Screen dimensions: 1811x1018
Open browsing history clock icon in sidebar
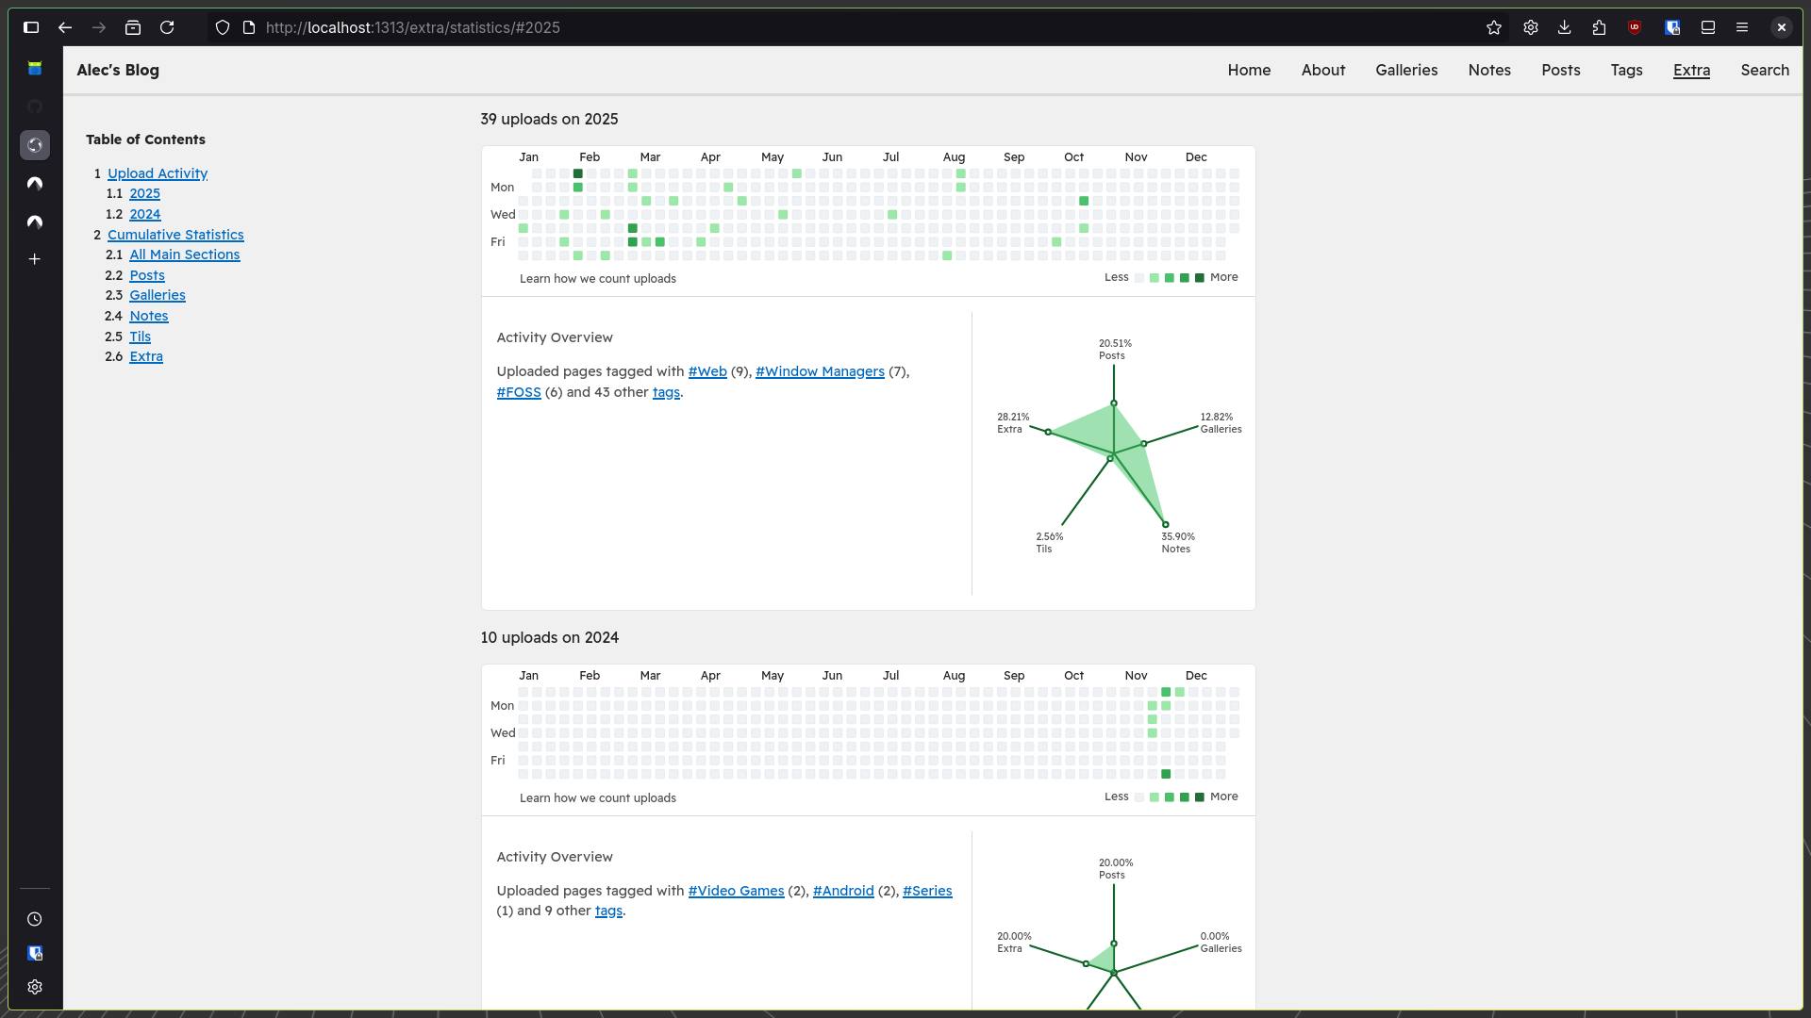[35, 919]
